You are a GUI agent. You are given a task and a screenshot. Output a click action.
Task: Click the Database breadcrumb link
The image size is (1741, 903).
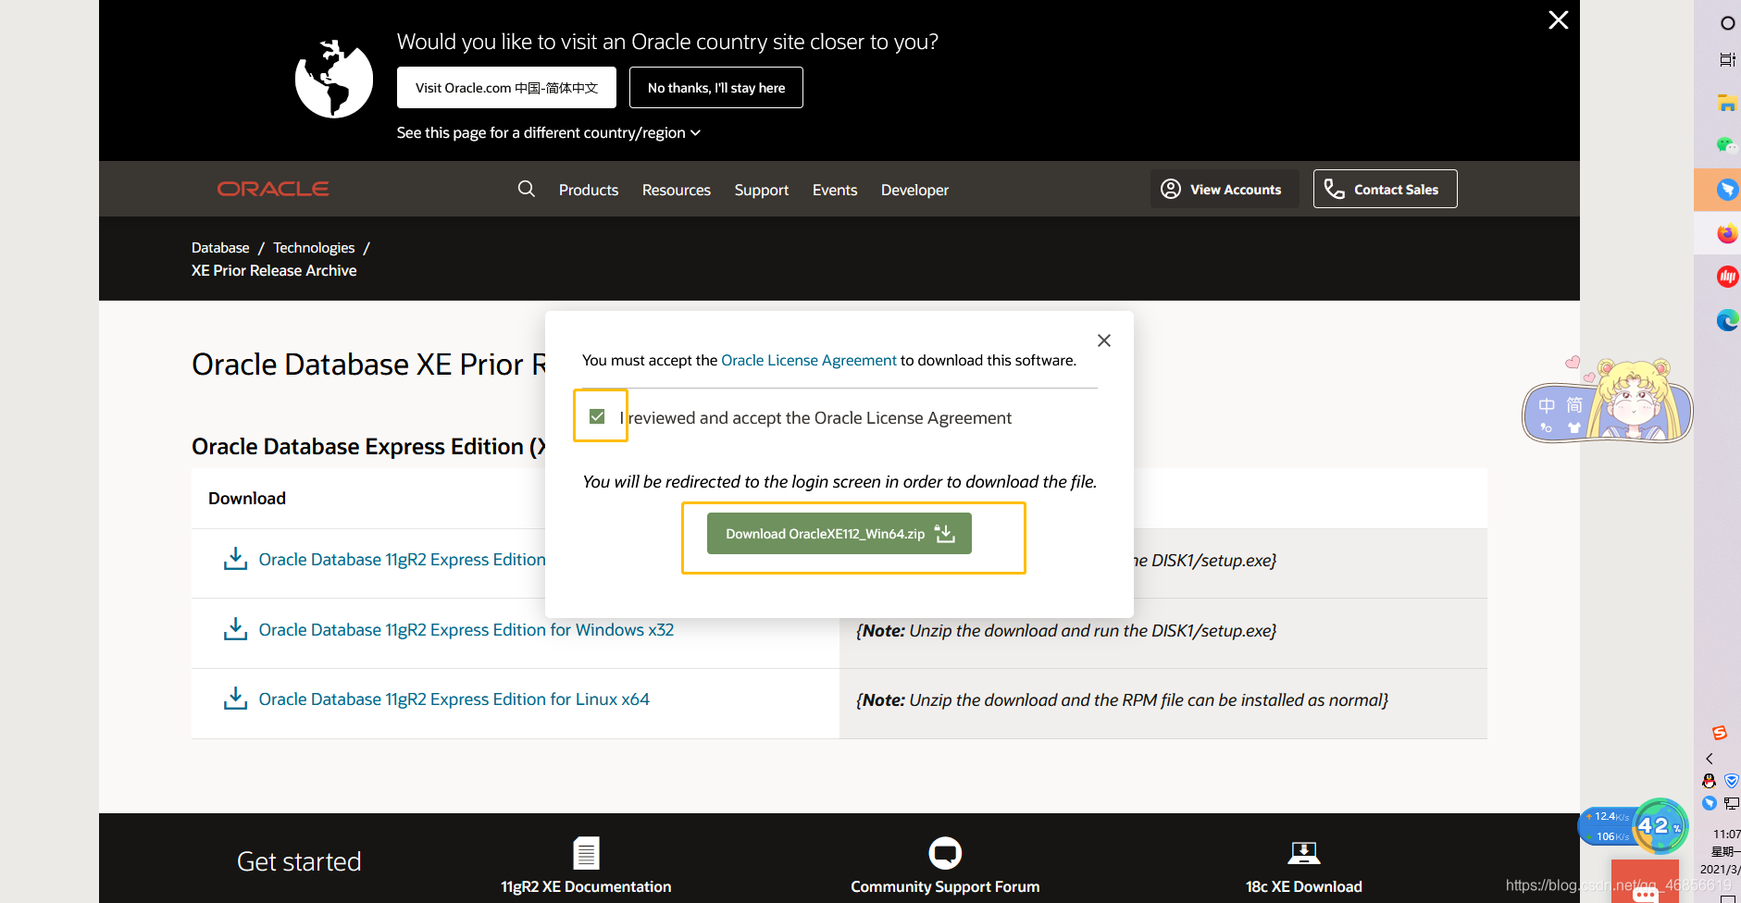click(220, 248)
